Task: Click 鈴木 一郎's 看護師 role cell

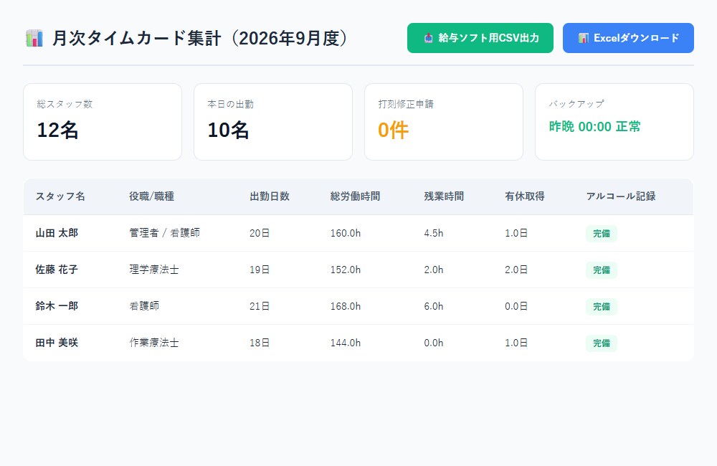Action: point(144,306)
